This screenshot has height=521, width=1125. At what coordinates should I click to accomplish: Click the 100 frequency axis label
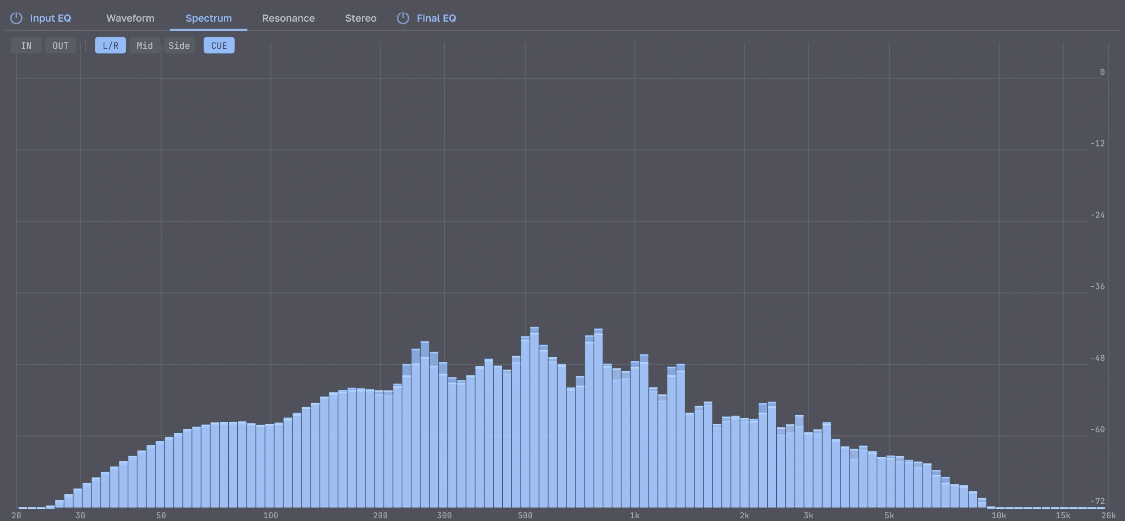(x=271, y=516)
